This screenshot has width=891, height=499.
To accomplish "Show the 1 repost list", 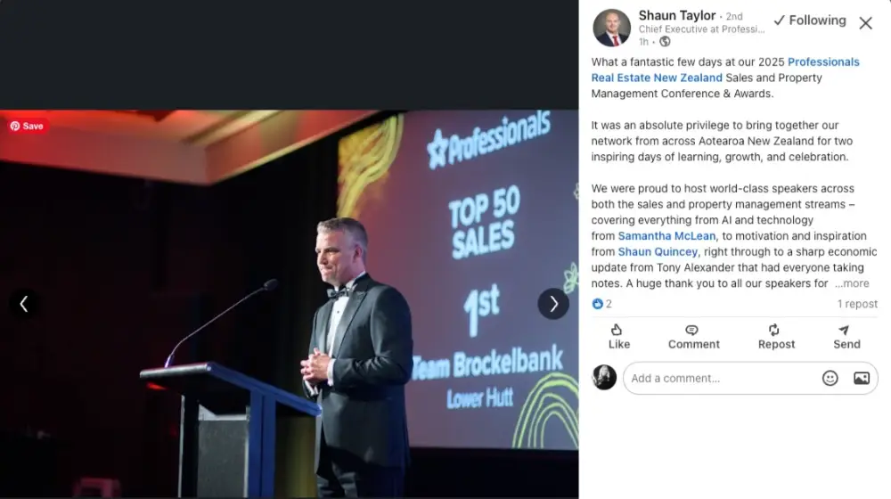I will pyautogui.click(x=857, y=304).
